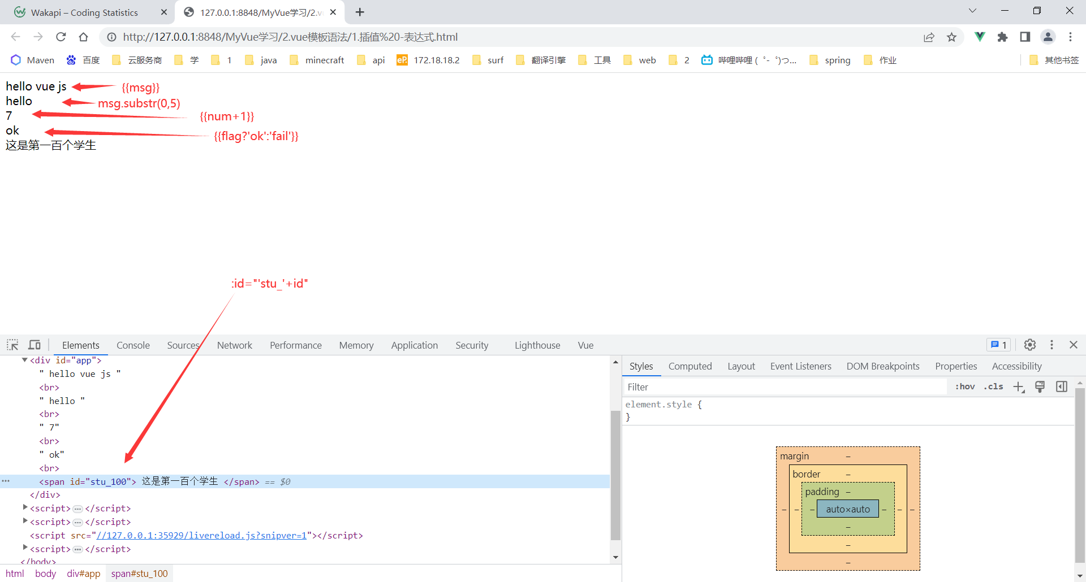Open the Chrome extensions puzzle icon
This screenshot has height=582, width=1086.
coord(1002,37)
